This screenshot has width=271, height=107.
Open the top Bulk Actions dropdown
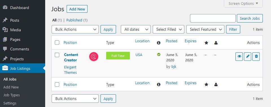pos(75,29)
